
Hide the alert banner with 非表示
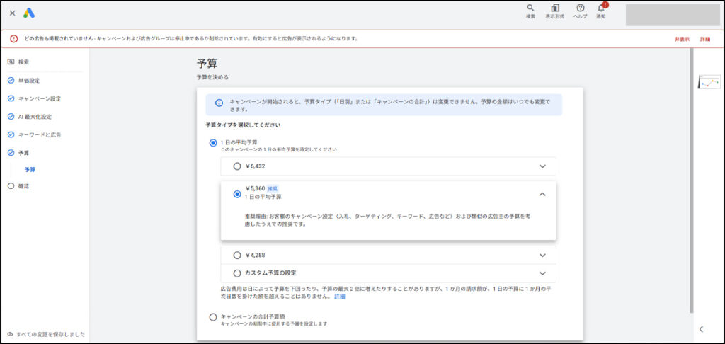click(x=682, y=40)
